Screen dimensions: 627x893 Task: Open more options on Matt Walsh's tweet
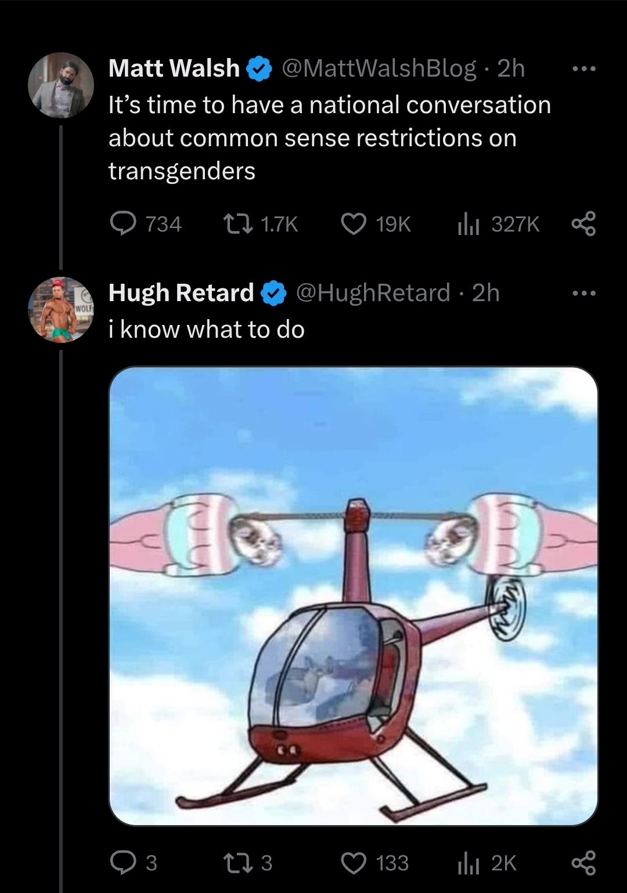(x=583, y=69)
